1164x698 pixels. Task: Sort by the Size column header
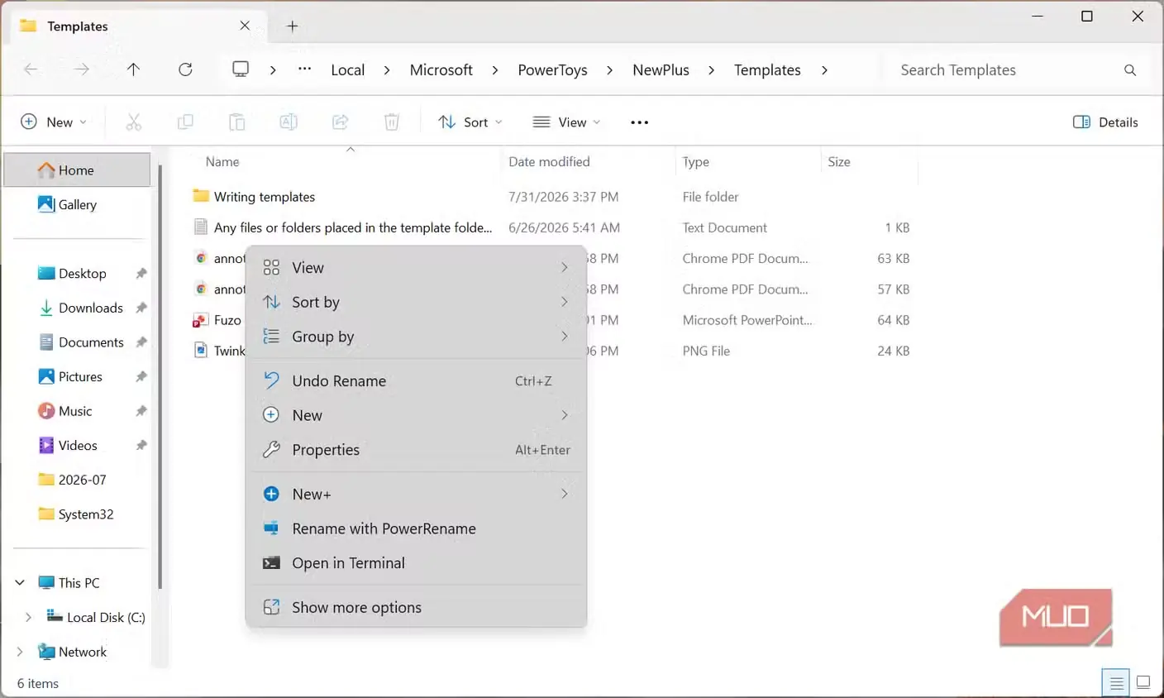[838, 162]
